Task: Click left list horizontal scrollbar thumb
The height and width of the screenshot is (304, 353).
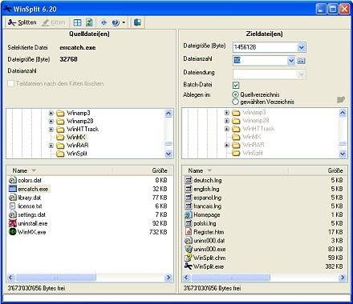Action: (55, 278)
